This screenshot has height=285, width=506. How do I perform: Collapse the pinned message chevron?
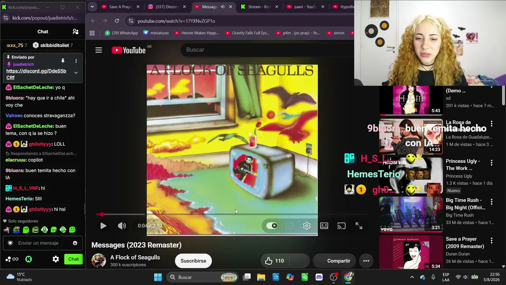pyautogui.click(x=76, y=73)
